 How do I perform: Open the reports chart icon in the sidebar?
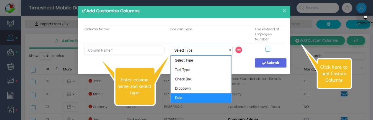point(10,81)
